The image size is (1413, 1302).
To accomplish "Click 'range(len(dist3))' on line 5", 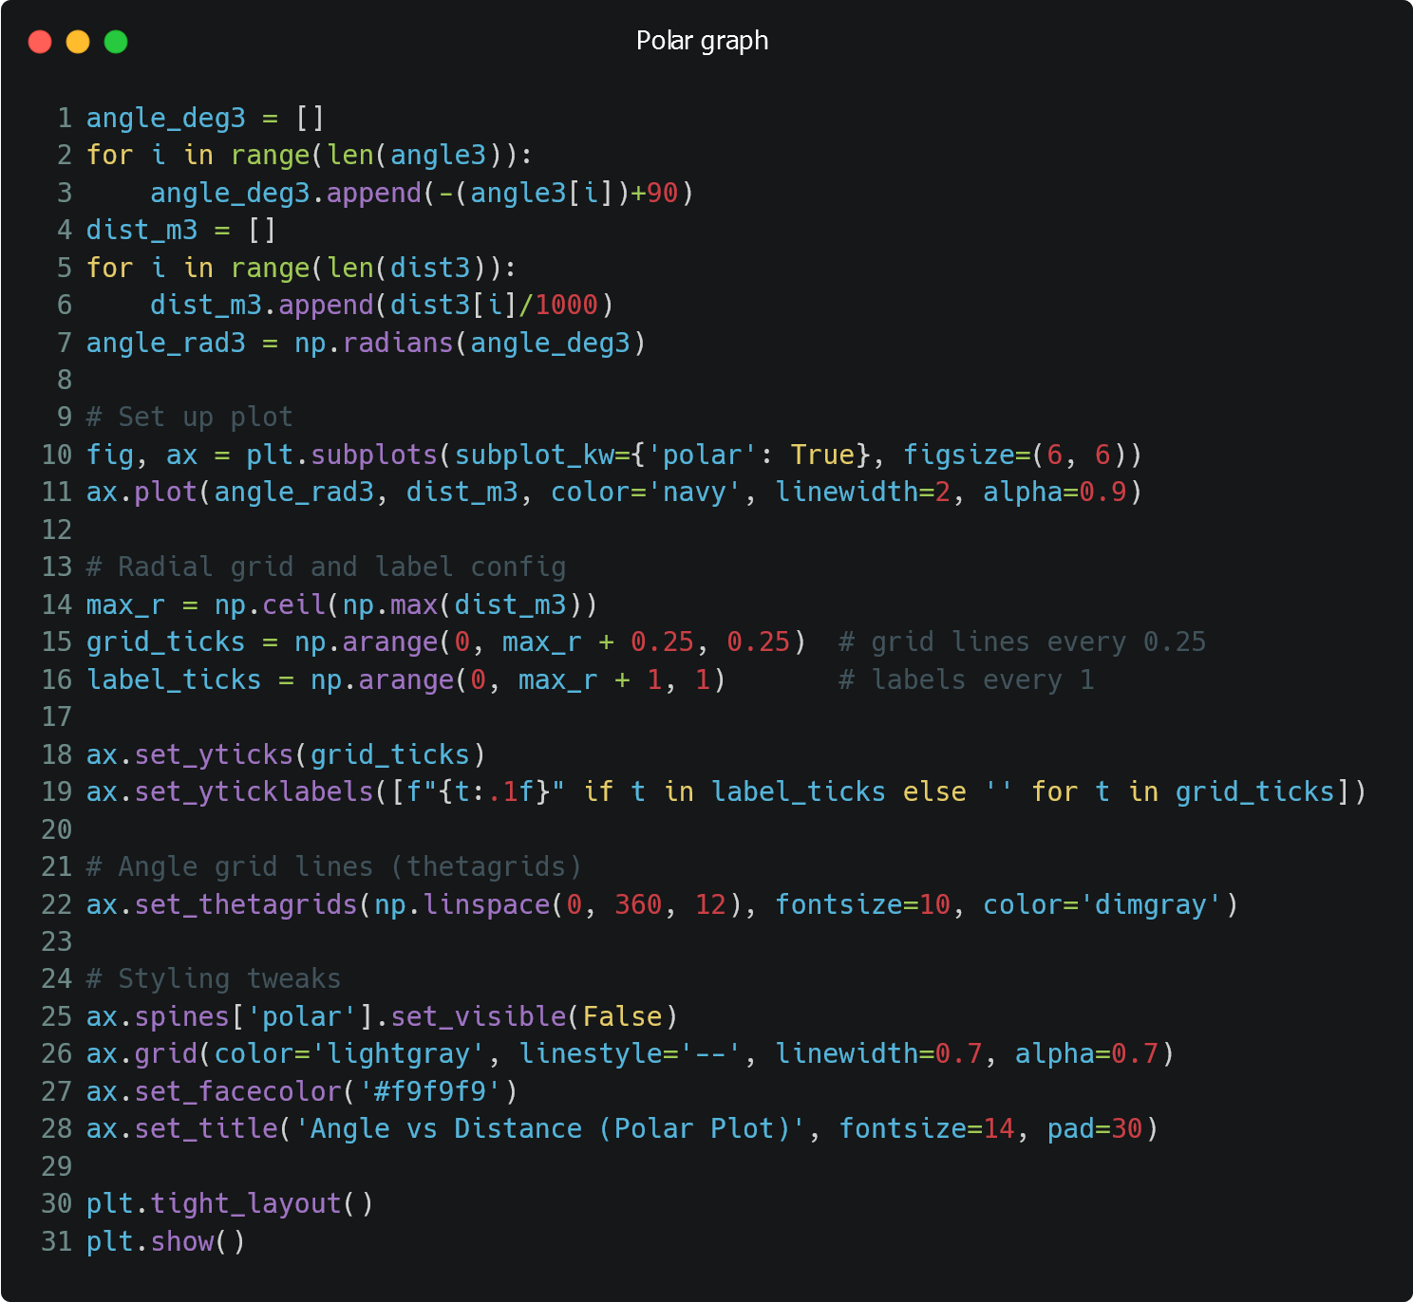I will click(367, 269).
